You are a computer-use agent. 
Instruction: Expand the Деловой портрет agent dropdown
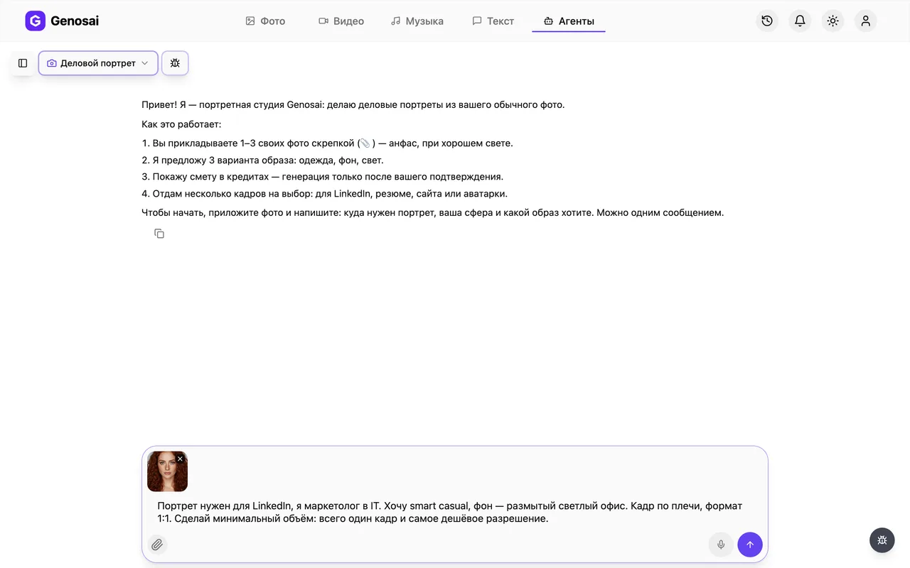pos(98,63)
